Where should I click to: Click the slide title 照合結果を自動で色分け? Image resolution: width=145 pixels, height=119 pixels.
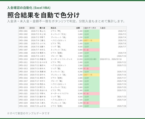point(43,15)
